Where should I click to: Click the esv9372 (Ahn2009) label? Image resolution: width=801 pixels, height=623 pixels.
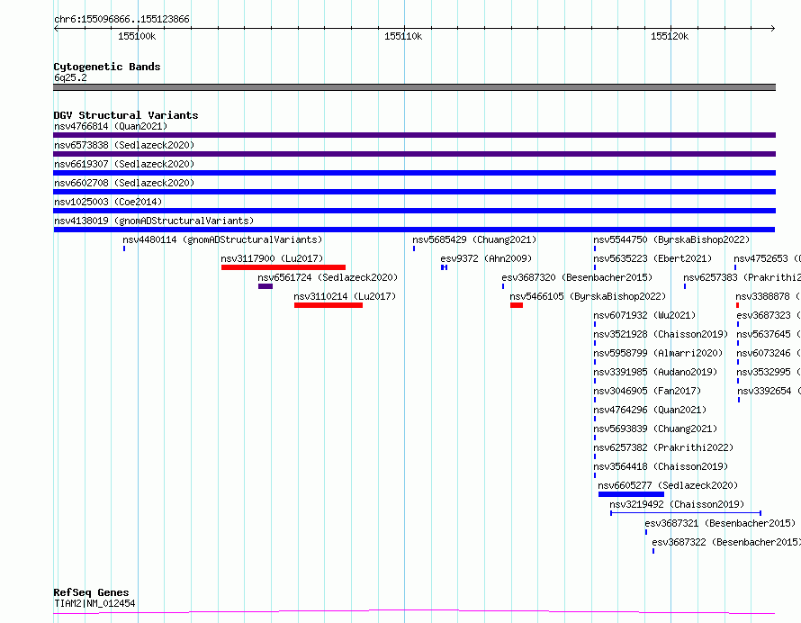pos(486,258)
